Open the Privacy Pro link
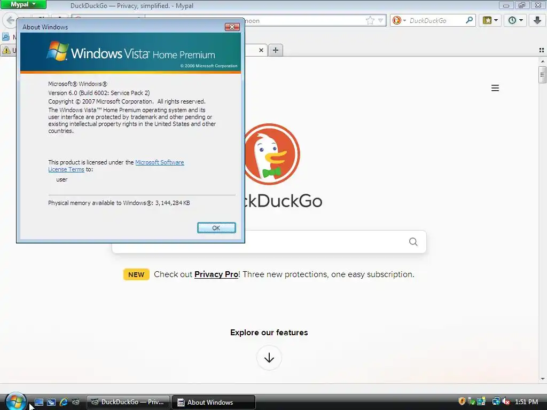547x410 pixels. point(216,274)
